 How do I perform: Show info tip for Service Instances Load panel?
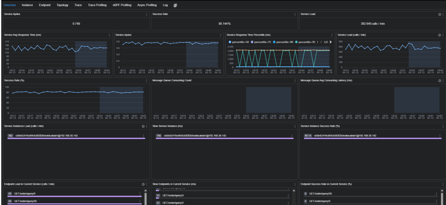click(x=143, y=126)
